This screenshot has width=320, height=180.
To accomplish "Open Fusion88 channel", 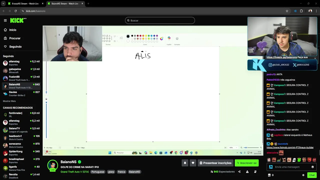I will [x=21, y=78].
